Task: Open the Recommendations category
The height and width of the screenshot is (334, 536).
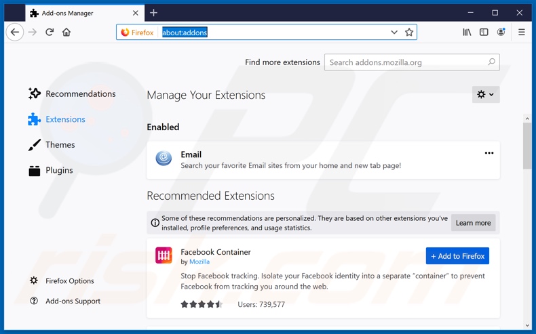Action: point(72,93)
